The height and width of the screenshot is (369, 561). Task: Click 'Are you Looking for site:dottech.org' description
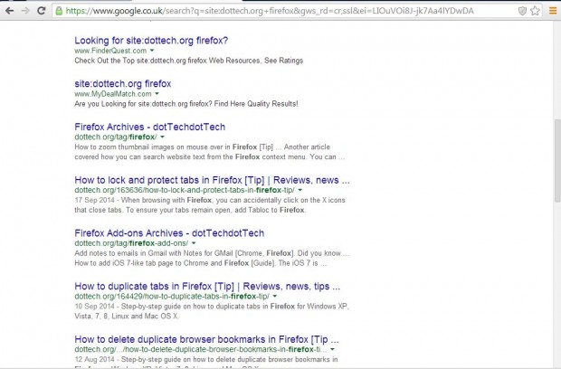pyautogui.click(x=186, y=104)
